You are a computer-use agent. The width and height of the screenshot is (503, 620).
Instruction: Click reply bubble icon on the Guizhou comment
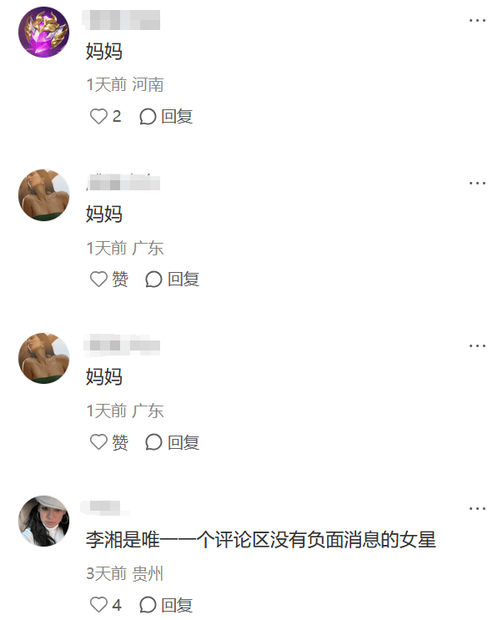[148, 605]
